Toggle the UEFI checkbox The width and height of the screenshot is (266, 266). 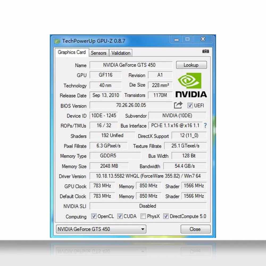click(190, 105)
